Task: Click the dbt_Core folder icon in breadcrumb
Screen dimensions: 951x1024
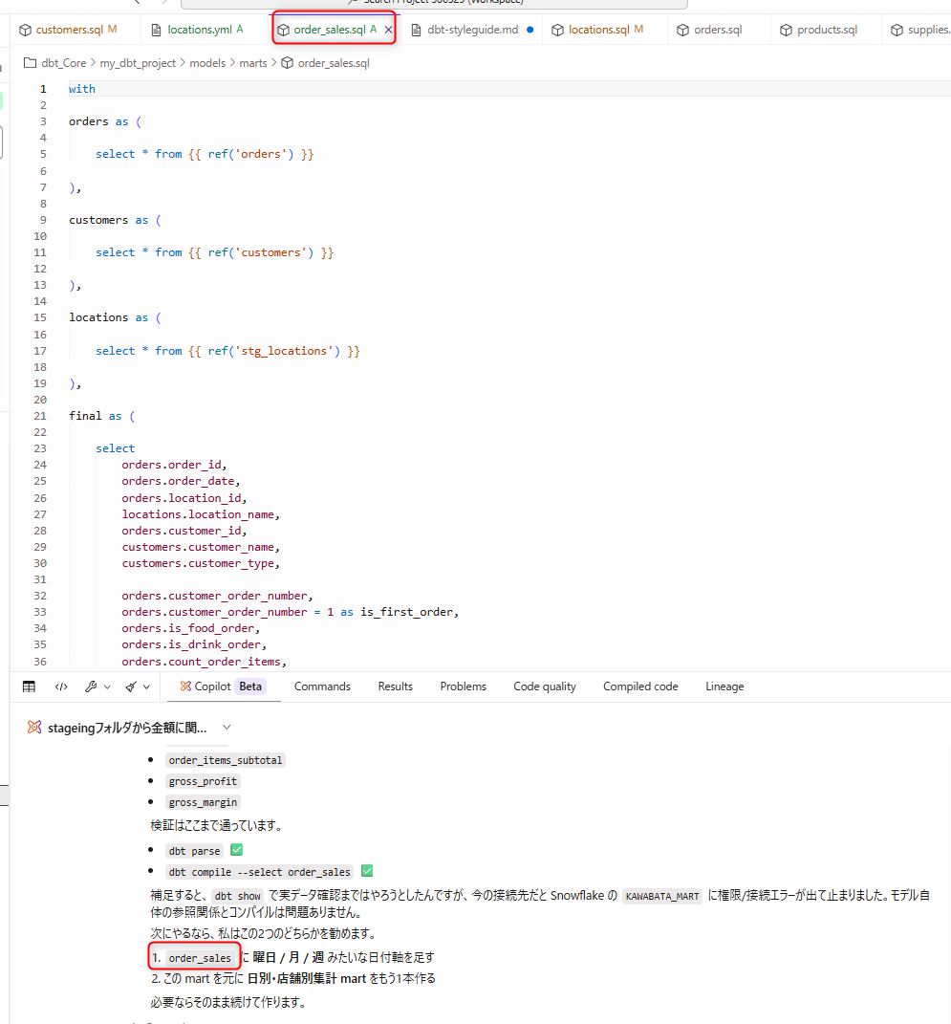Action: pos(30,63)
